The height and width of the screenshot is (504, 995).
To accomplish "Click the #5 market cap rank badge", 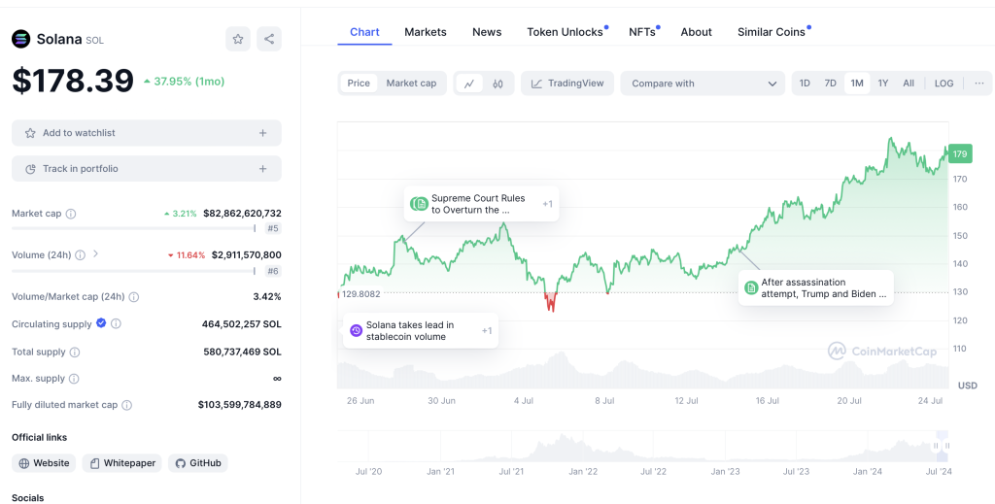I will (x=273, y=228).
